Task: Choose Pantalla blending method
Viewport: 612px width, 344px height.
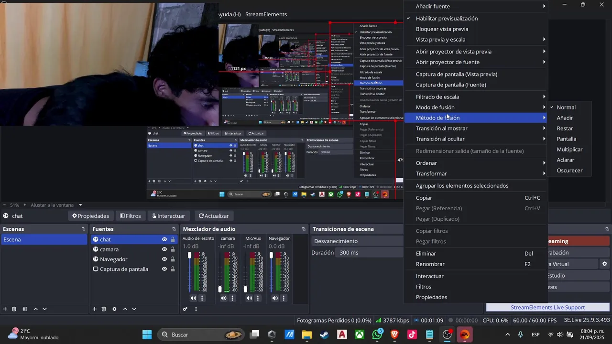Action: tap(570, 139)
